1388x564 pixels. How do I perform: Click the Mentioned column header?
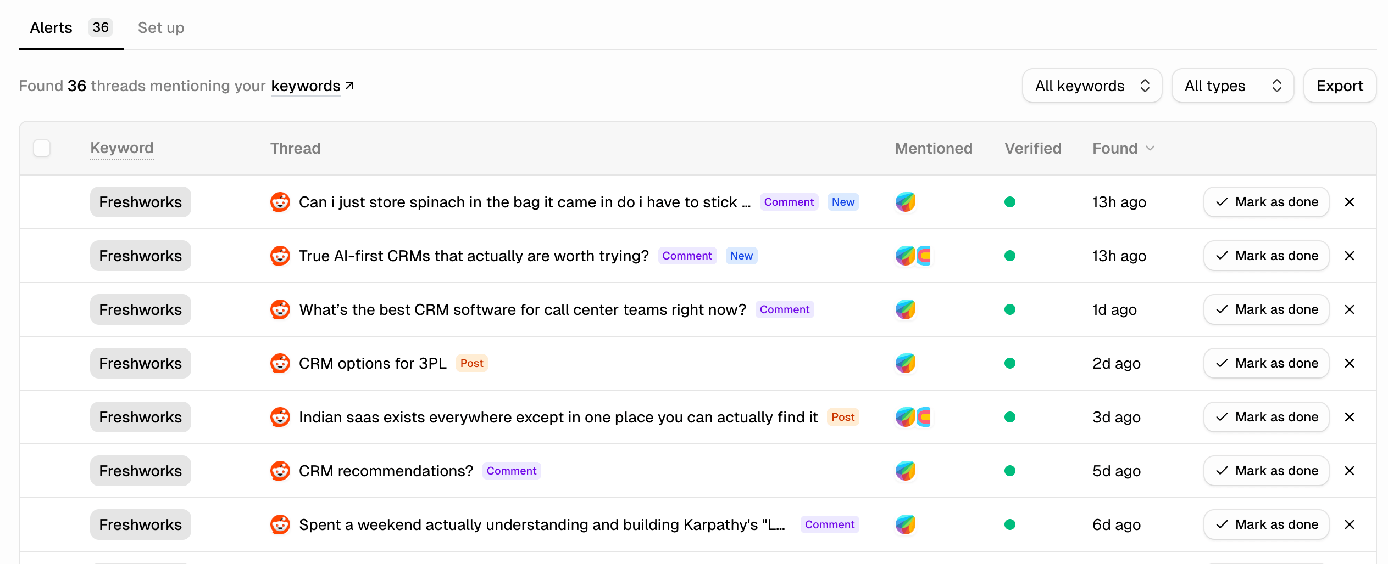point(934,148)
